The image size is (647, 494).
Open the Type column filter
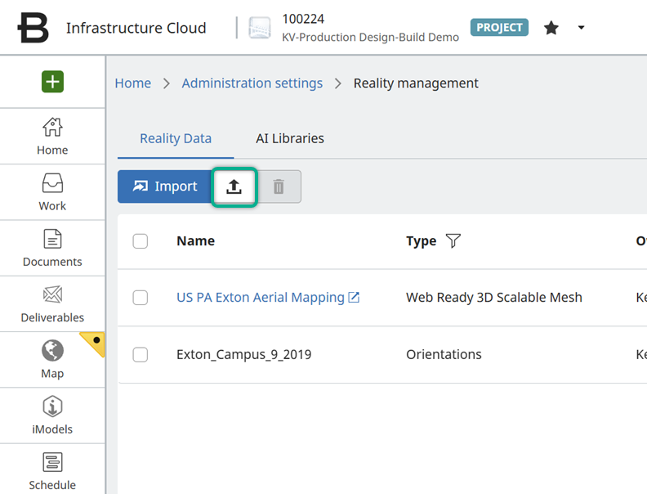point(453,241)
